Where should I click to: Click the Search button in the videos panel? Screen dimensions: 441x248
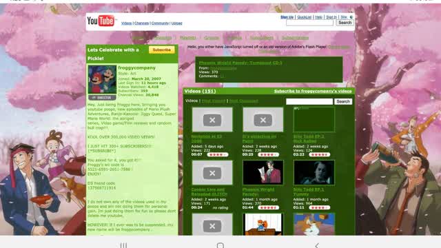click(x=343, y=101)
